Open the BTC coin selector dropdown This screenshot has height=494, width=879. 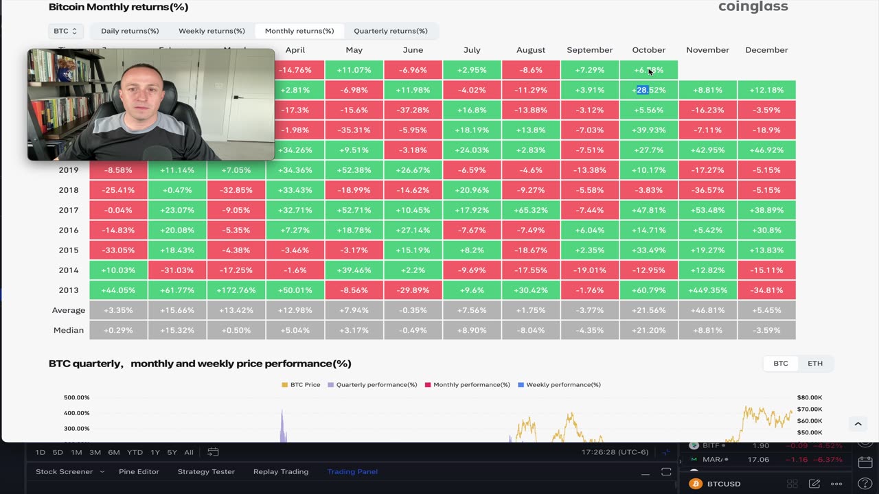(66, 31)
